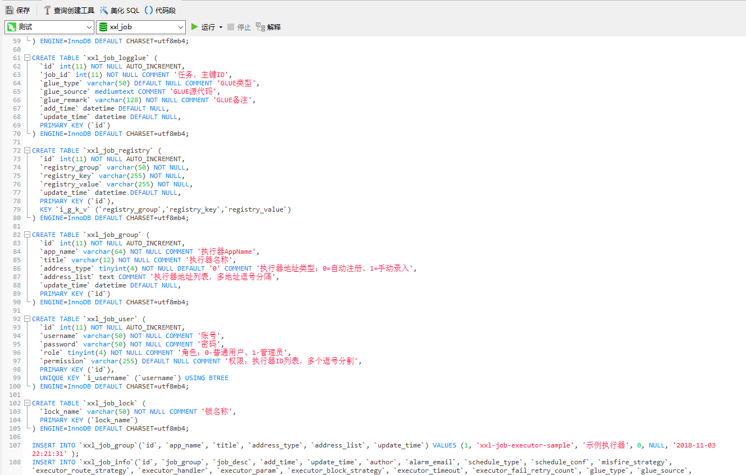Click the greyed-out 停止 stop button
The width and height of the screenshot is (746, 475).
coord(239,27)
